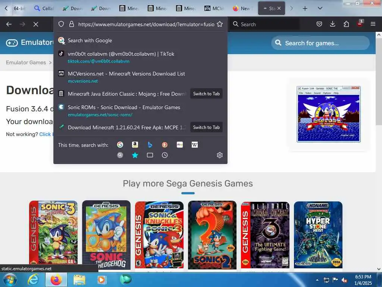Select Sonic ROMs Emulator Games suggestion
Viewport: 382px width, 287px height.
click(140, 111)
